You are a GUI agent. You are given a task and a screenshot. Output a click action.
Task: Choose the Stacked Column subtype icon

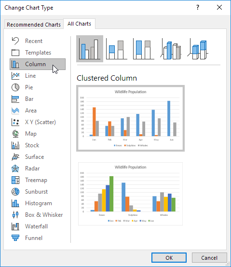point(117,49)
